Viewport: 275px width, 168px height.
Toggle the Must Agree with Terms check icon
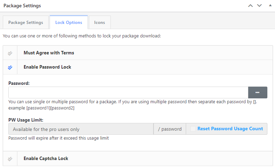[10, 53]
